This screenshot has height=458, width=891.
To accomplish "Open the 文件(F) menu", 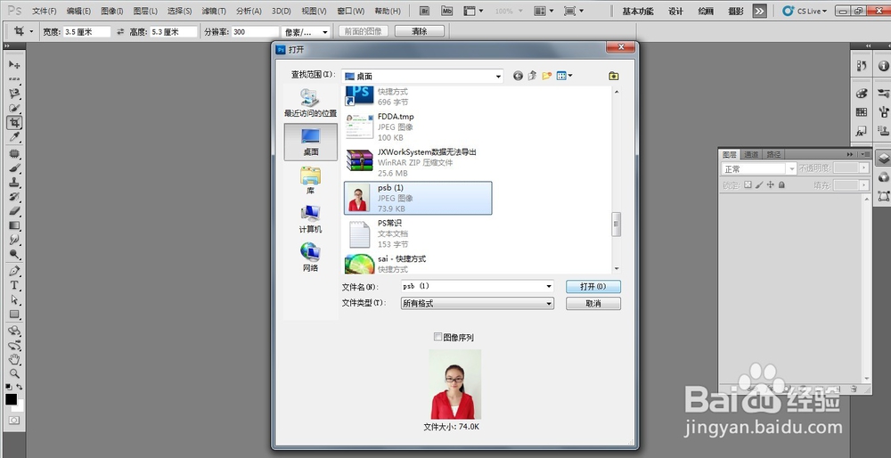I will 45,12.
